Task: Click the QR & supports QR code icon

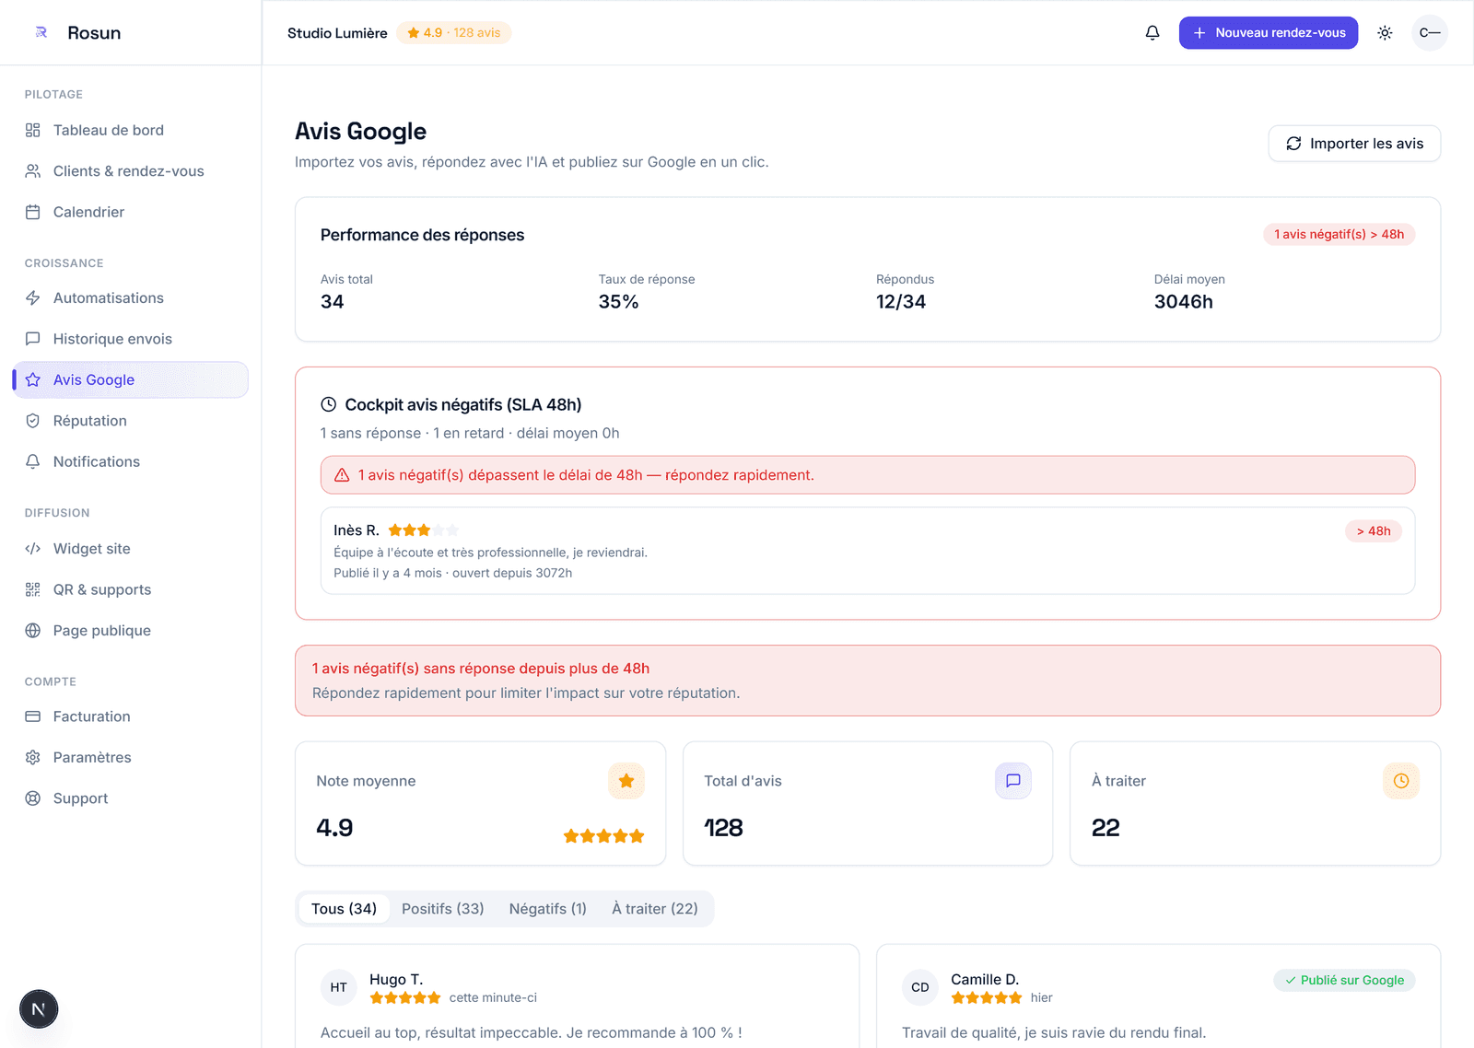Action: (x=33, y=589)
